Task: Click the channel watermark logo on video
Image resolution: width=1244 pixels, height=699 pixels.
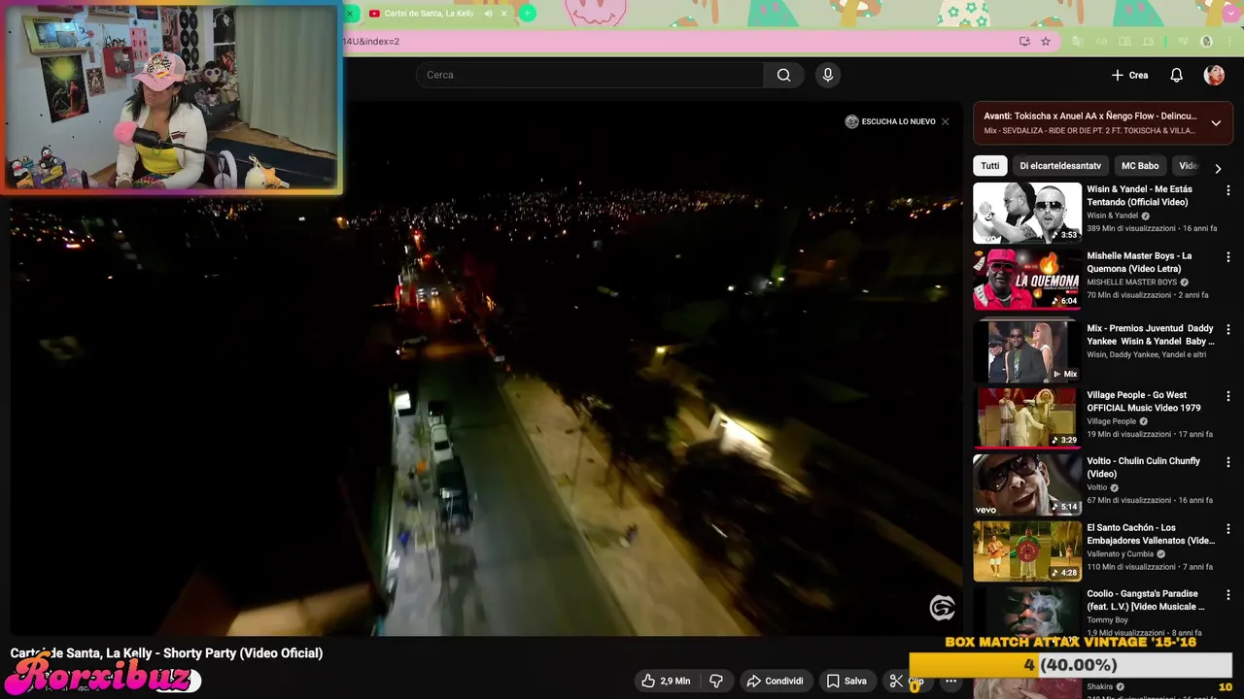Action: coord(942,609)
